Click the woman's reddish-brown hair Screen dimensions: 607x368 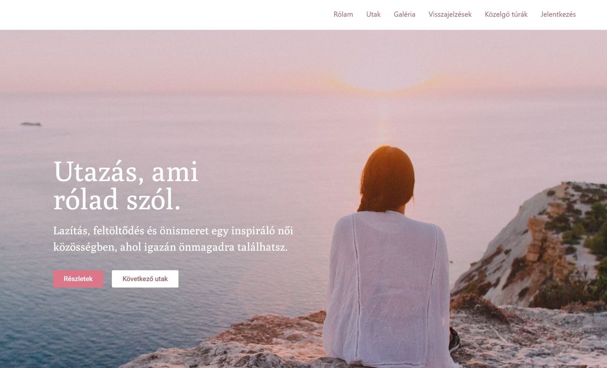(x=387, y=178)
